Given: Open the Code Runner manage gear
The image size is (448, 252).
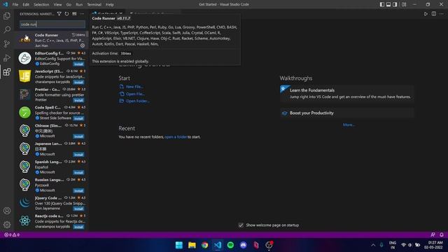Looking at the screenshot, I should 83,45.
